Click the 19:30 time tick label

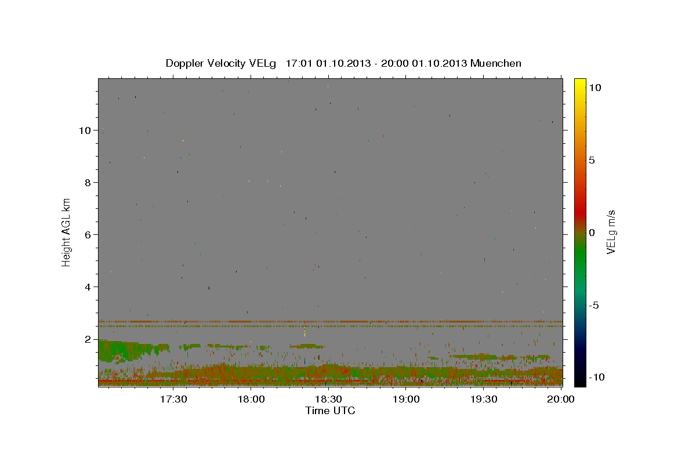(x=483, y=399)
